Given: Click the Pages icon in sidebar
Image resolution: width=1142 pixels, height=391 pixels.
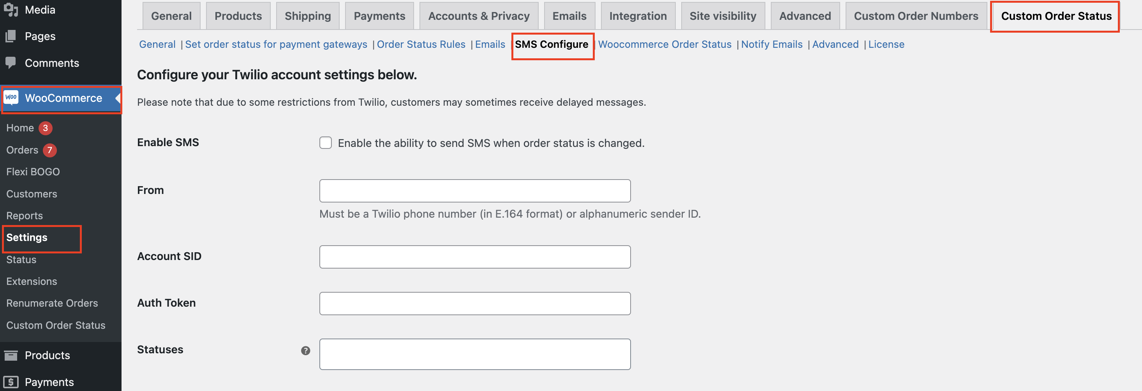Looking at the screenshot, I should (11, 36).
